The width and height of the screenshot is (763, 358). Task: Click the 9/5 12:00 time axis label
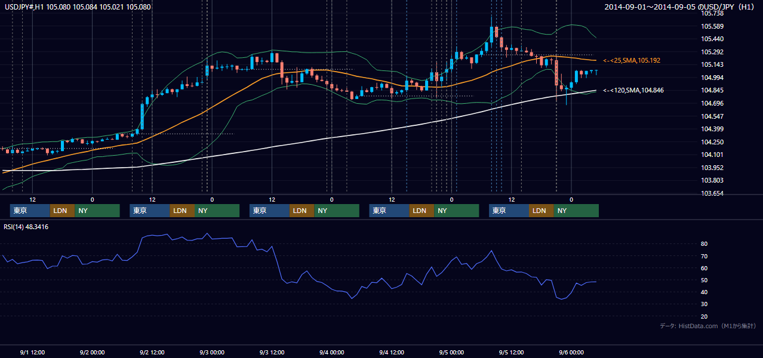point(511,352)
